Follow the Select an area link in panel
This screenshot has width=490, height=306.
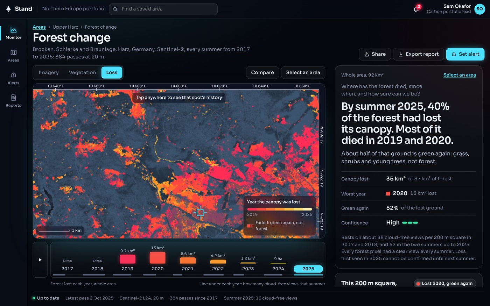click(x=460, y=75)
